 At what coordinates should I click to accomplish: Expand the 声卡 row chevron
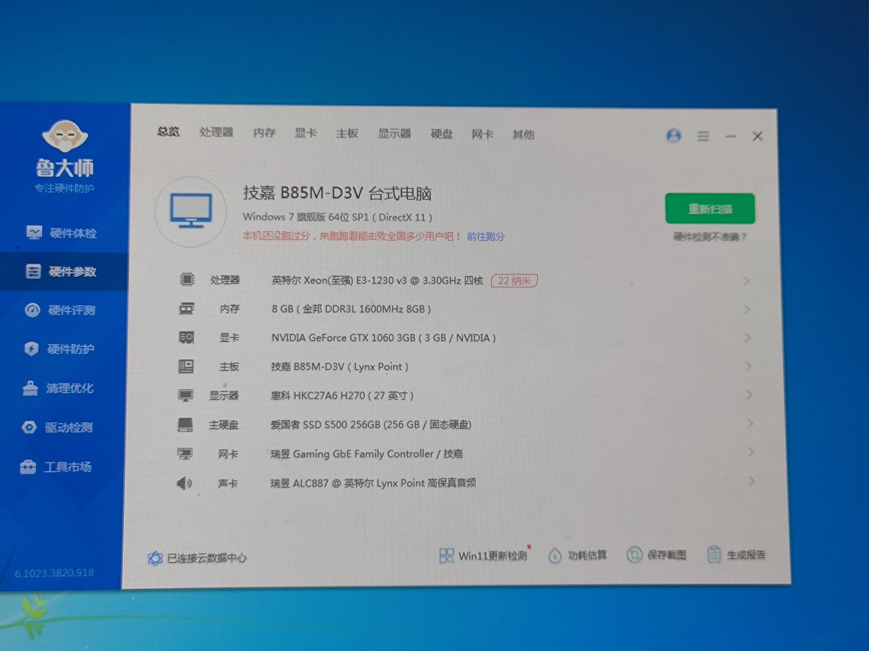752,481
